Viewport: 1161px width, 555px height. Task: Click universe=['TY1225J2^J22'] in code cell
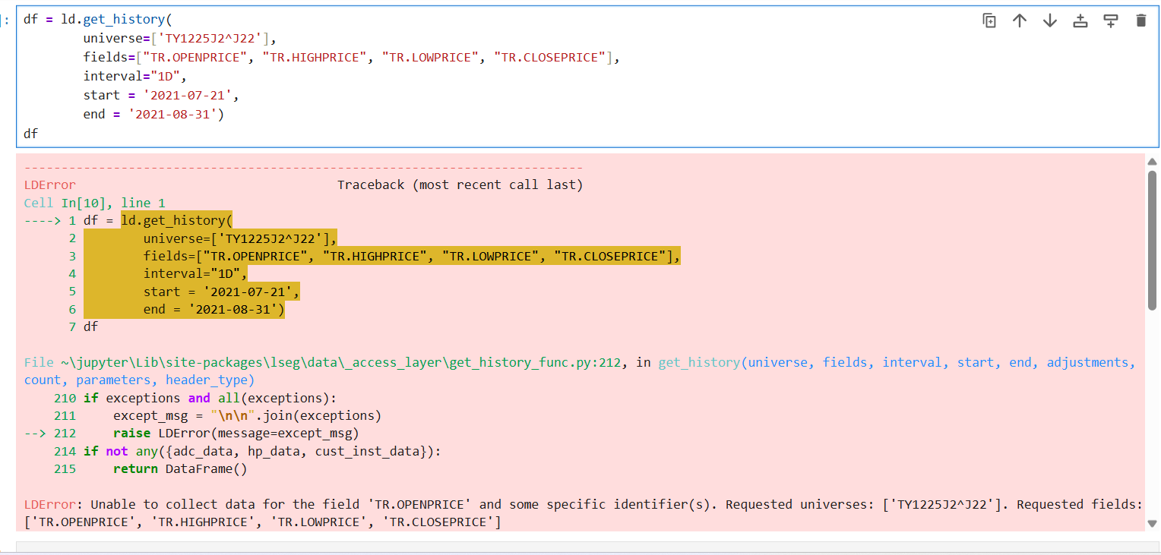(x=180, y=39)
